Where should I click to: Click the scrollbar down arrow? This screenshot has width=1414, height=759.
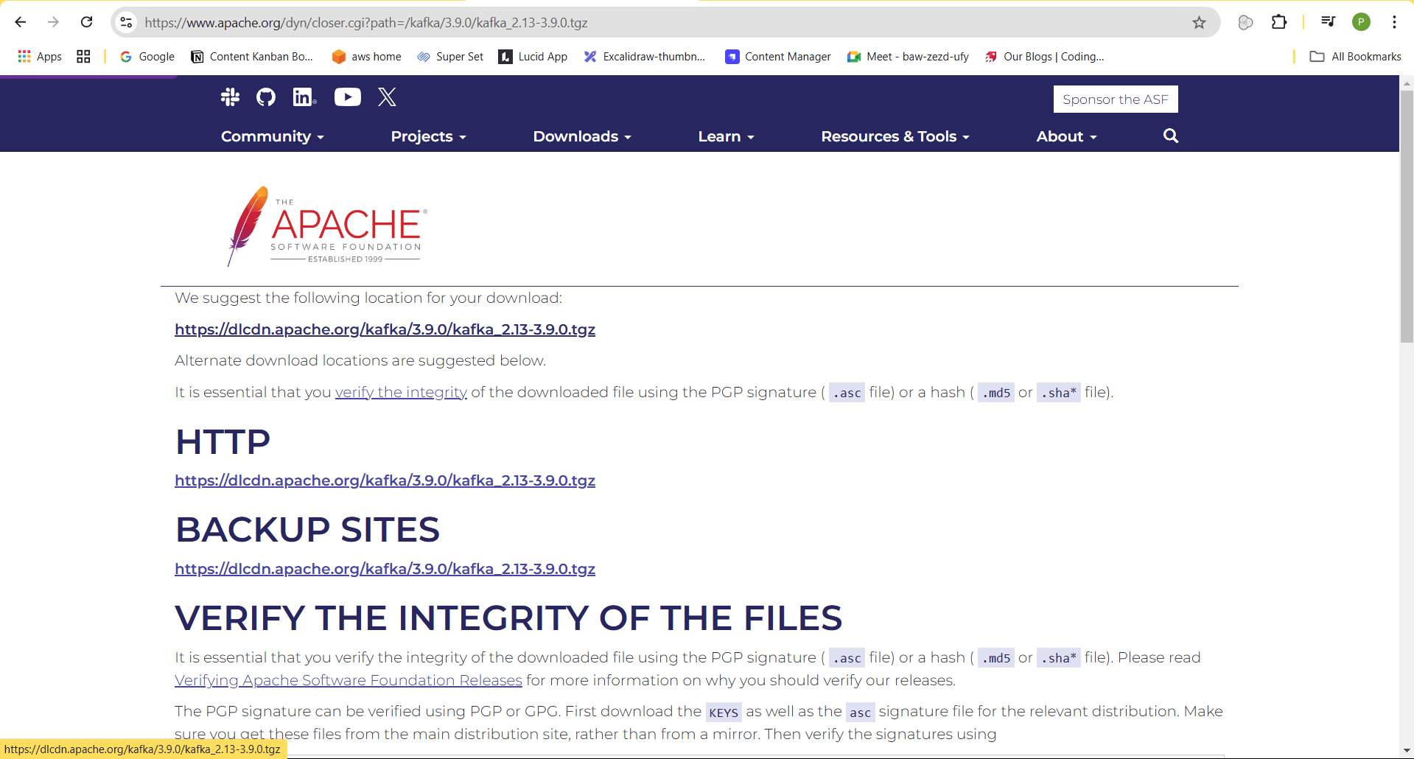click(x=1407, y=751)
